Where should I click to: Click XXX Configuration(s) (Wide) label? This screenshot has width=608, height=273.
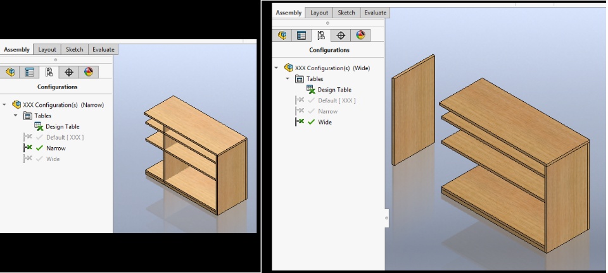point(332,68)
